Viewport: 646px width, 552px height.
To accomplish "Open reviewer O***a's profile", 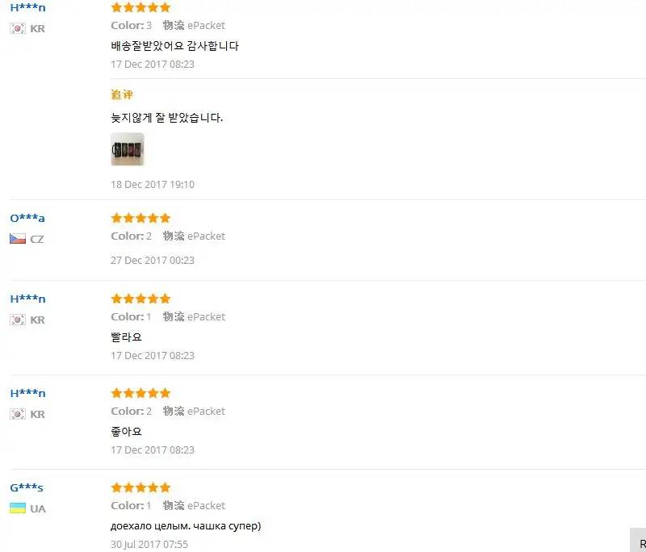I will pos(27,218).
